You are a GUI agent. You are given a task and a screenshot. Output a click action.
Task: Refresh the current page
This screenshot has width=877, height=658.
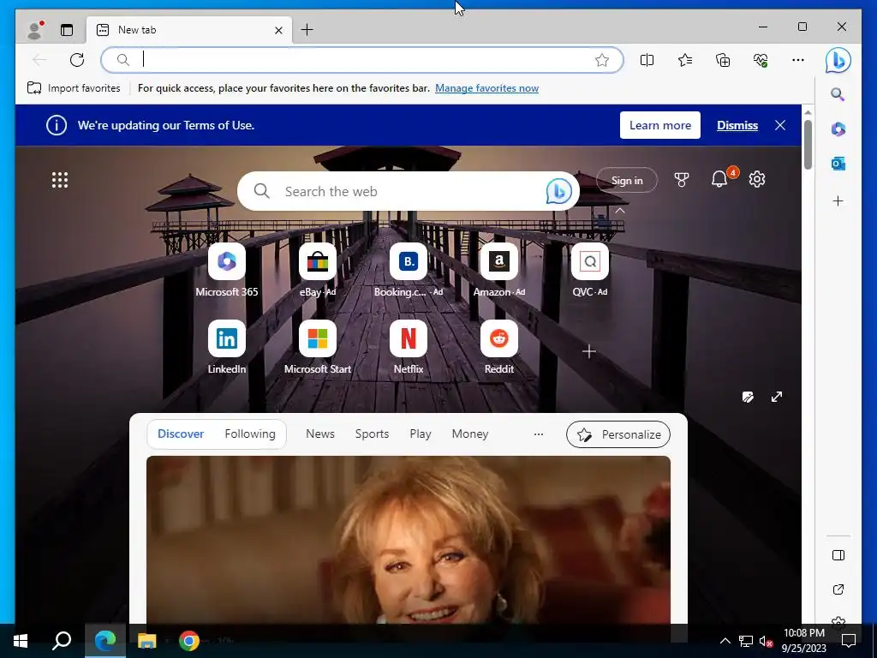click(77, 60)
